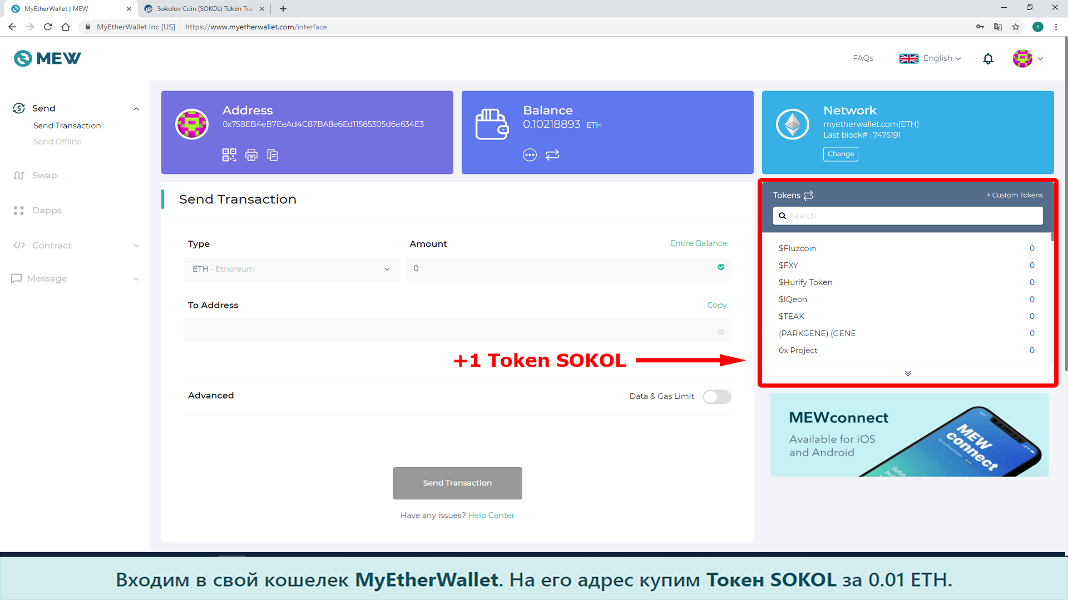The width and height of the screenshot is (1068, 600).
Task: Click the $FXY token row
Action: pos(907,266)
